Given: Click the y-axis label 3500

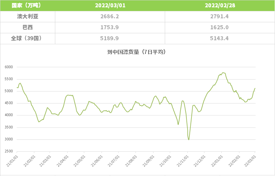Looking at the screenshot, I should [x=9, y=127].
